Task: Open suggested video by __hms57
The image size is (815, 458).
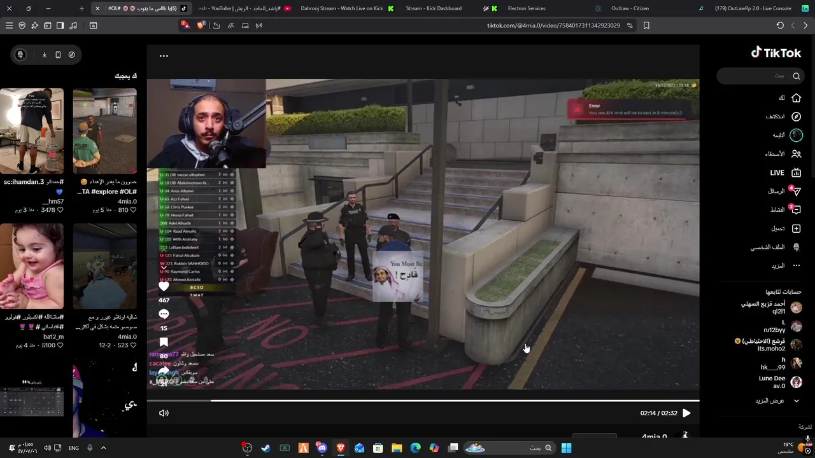Action: click(x=32, y=131)
